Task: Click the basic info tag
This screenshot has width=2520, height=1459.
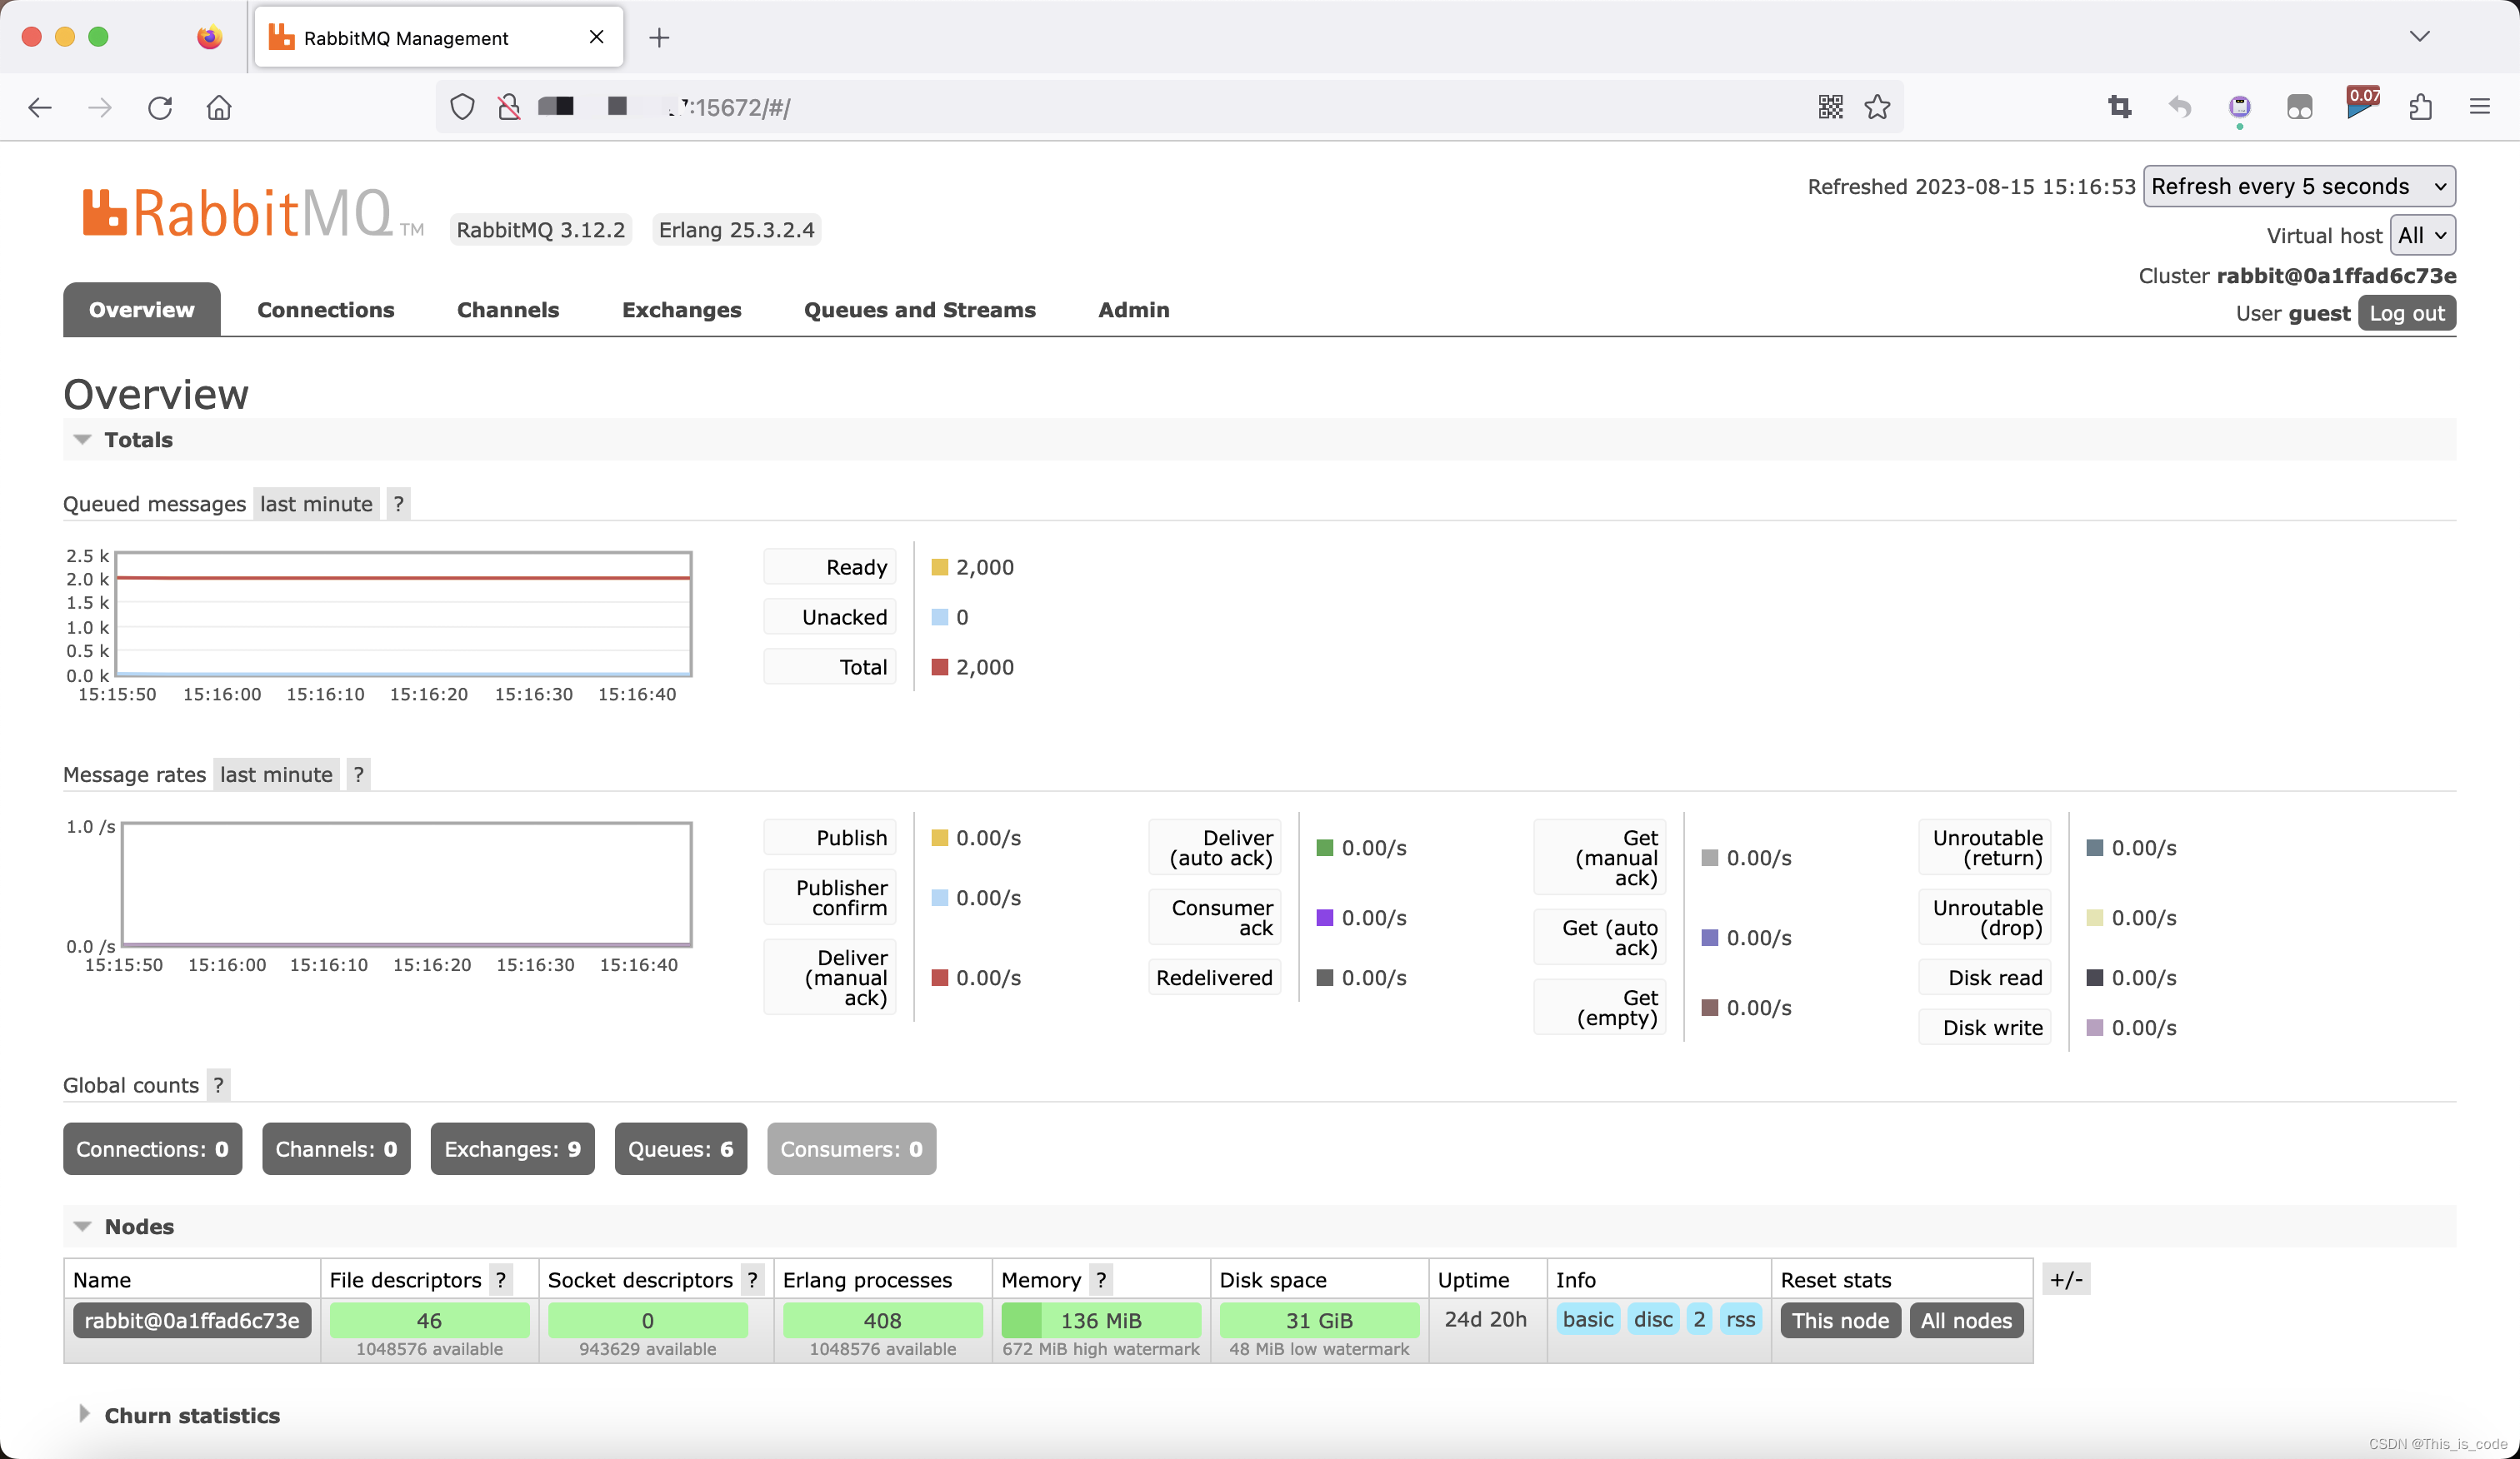Action: [x=1588, y=1320]
